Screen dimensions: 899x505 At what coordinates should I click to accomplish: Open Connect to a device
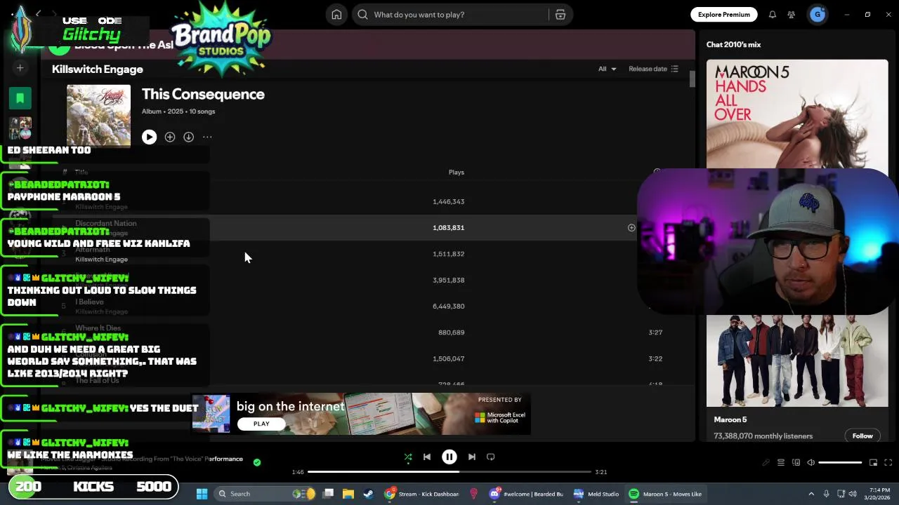pyautogui.click(x=796, y=463)
